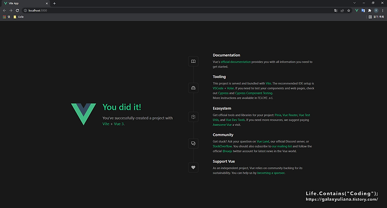
Task: Click the Tooling toolbox icon
Action: (x=193, y=88)
